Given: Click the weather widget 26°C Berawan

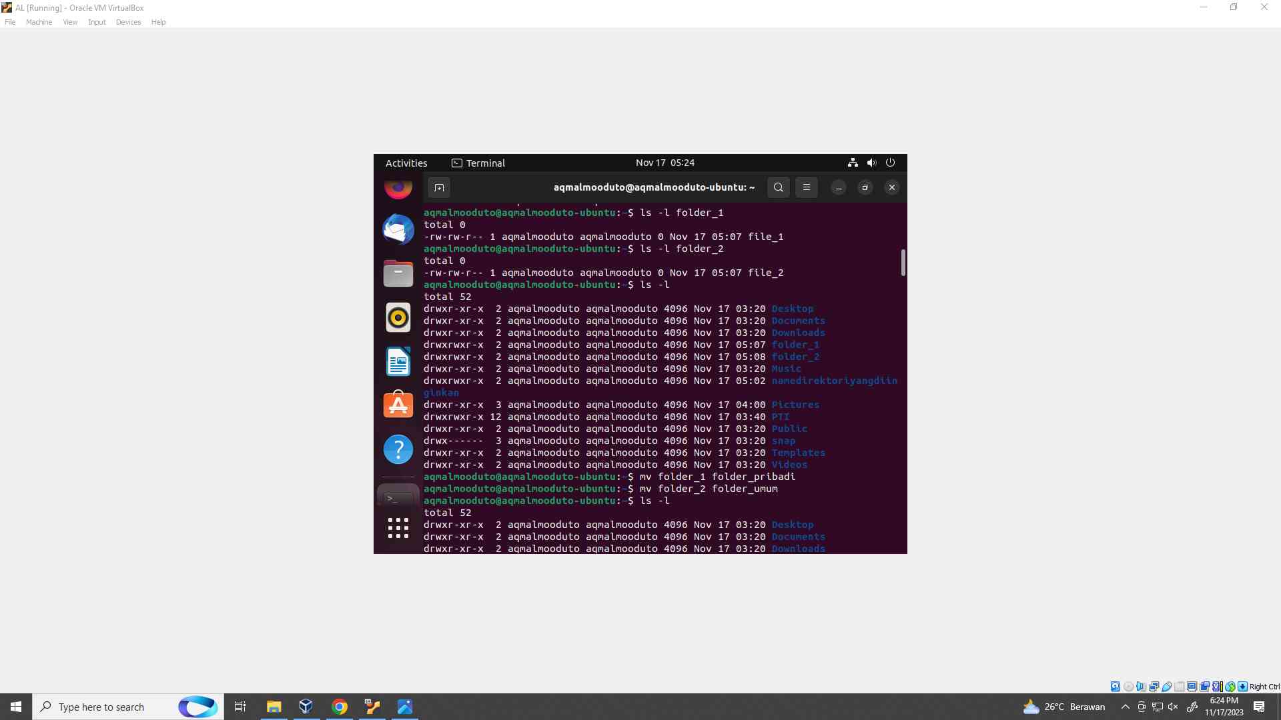Looking at the screenshot, I should point(1064,707).
